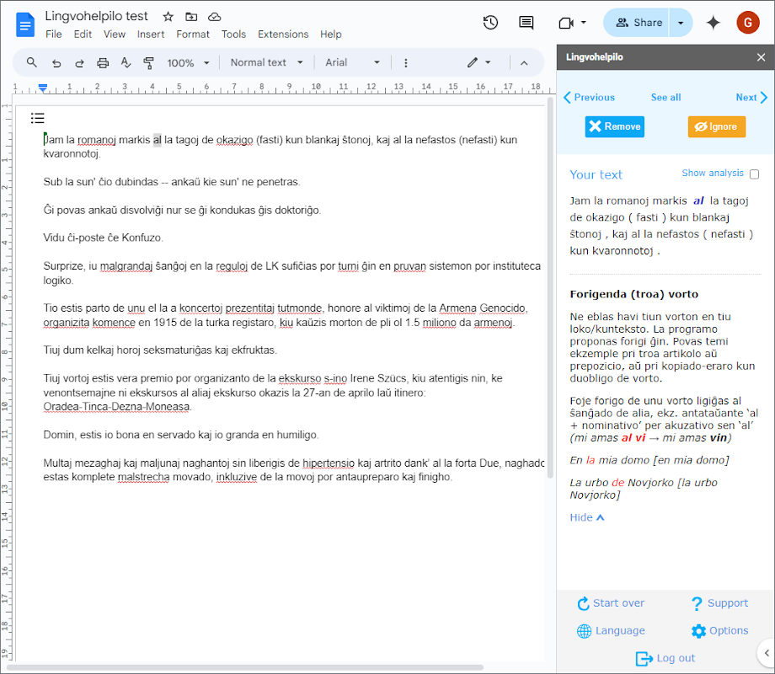Image resolution: width=775 pixels, height=674 pixels.
Task: Go to Next suggestion
Action: click(751, 98)
